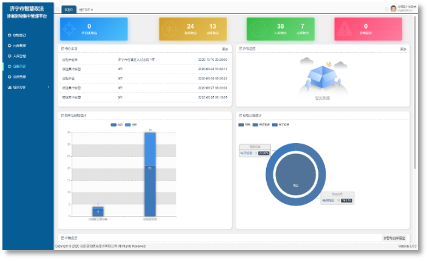Toggle the second legend series in bar chart
The image size is (429, 261).
(x=128, y=124)
